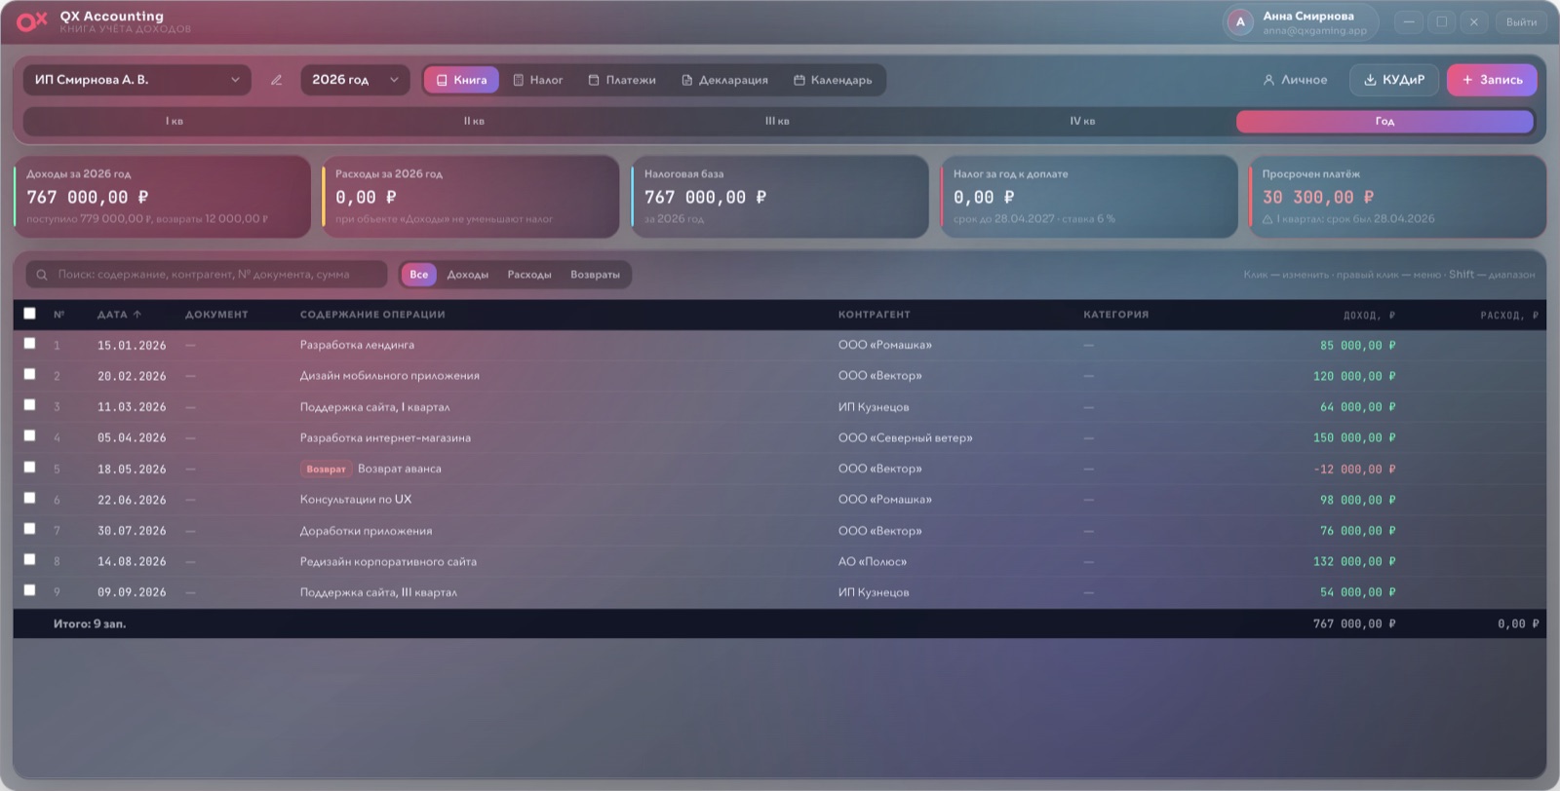This screenshot has height=791, width=1560.
Task: Filter the table by Доходы
Action: tap(468, 275)
